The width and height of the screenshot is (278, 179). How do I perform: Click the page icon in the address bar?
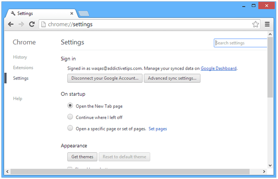[43, 24]
